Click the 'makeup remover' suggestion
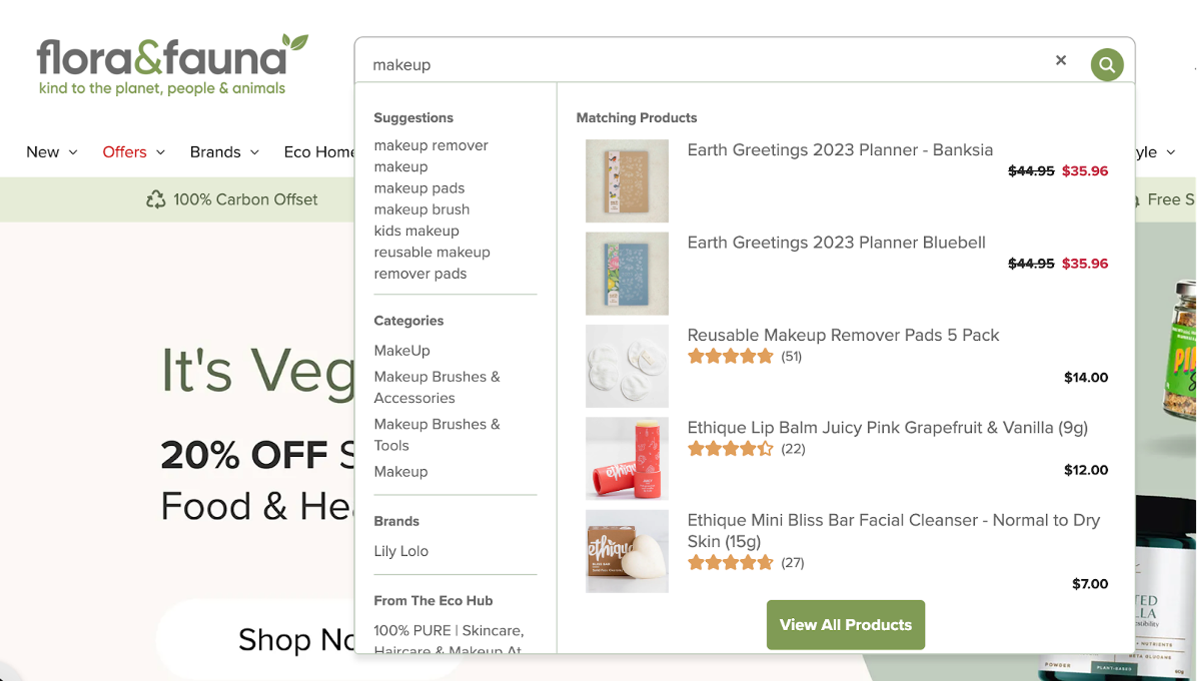1197x681 pixels. coord(430,145)
